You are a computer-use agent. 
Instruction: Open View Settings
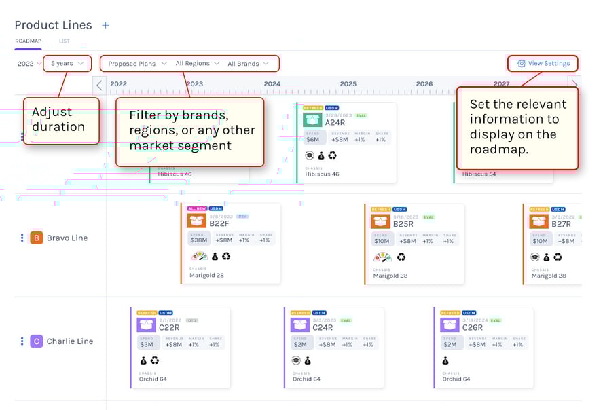(543, 63)
